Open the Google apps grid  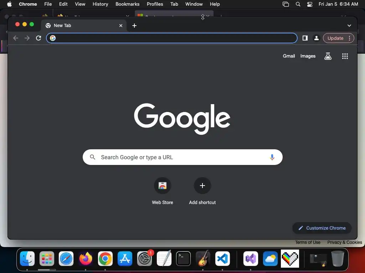coord(345,56)
